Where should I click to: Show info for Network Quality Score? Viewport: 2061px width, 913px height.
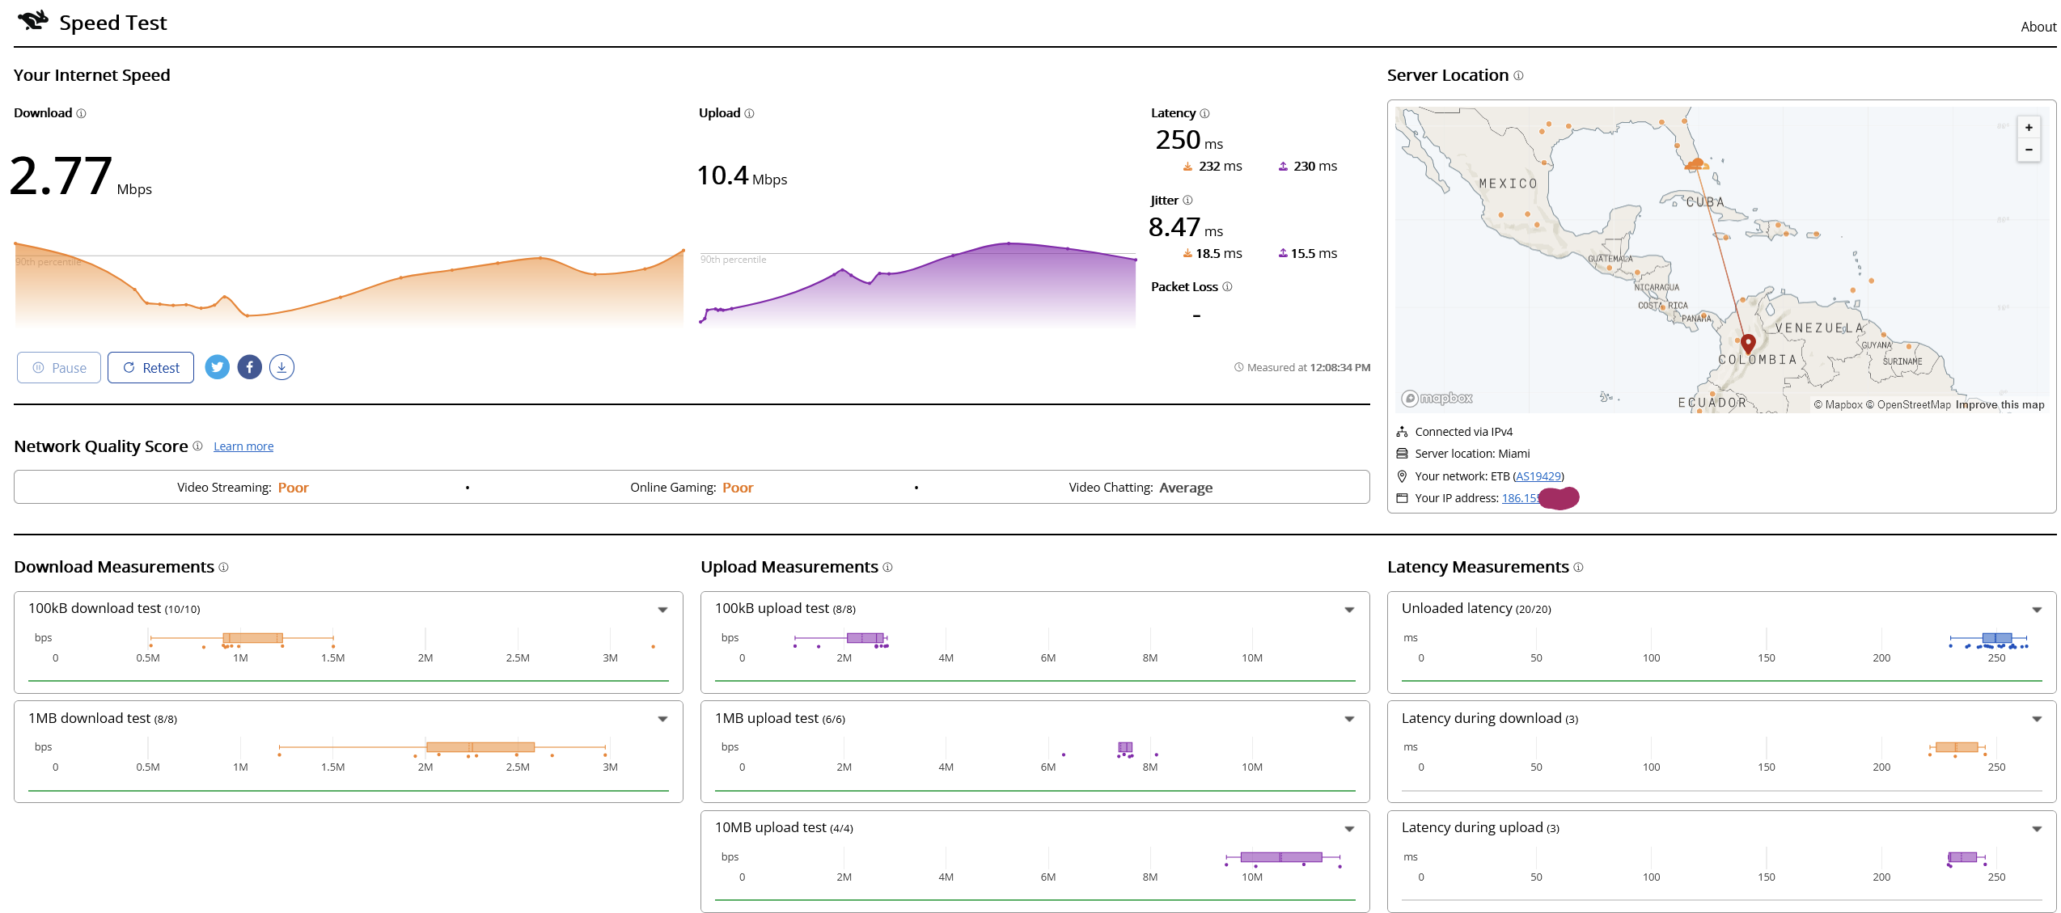197,446
